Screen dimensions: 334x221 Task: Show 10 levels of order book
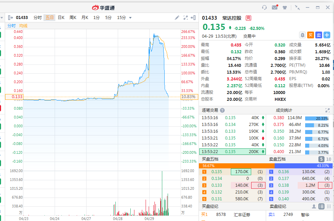[329, 159]
